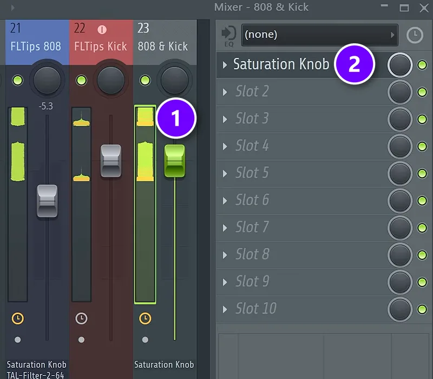Click the FLTips Kick volume fader
The height and width of the screenshot is (379, 433).
111,161
